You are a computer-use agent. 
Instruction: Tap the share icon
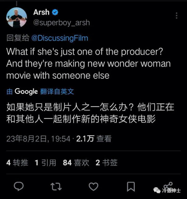[168, 186]
